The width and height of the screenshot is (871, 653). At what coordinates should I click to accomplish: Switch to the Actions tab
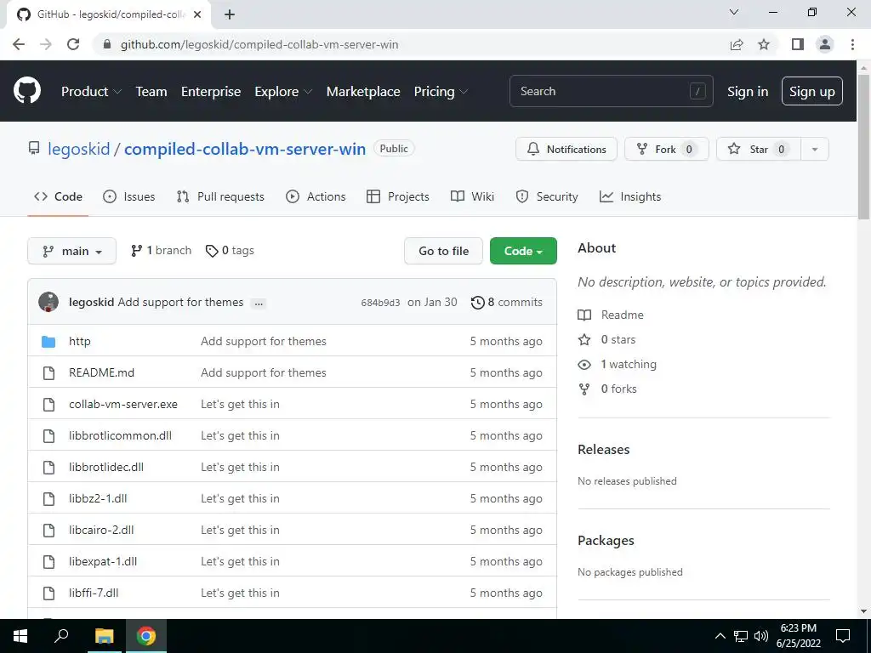click(x=316, y=196)
